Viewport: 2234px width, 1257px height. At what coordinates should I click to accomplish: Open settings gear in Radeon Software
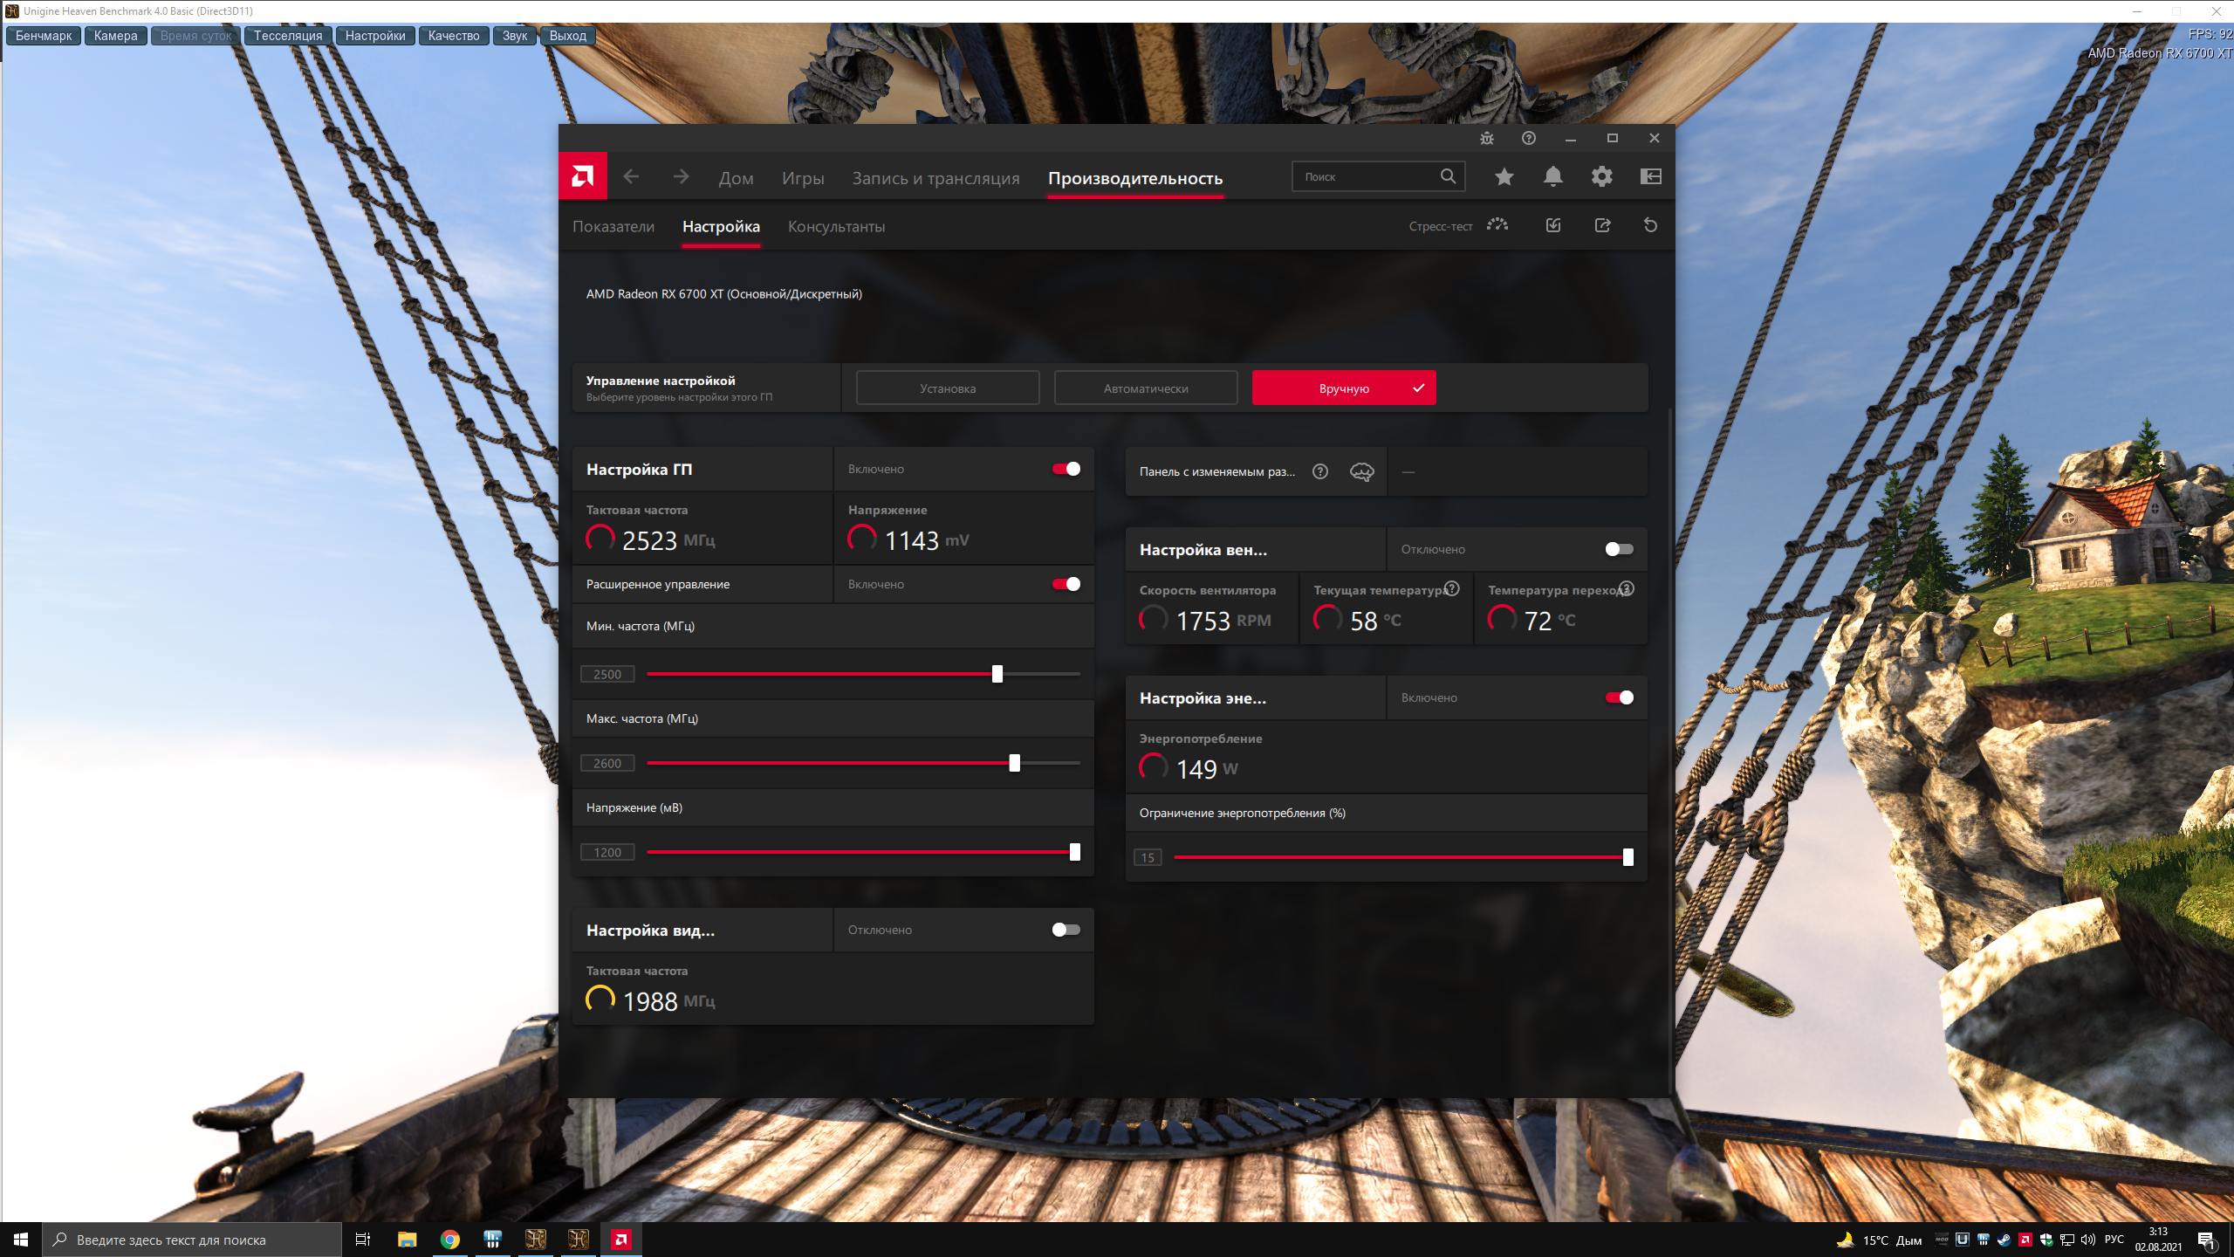point(1601,177)
